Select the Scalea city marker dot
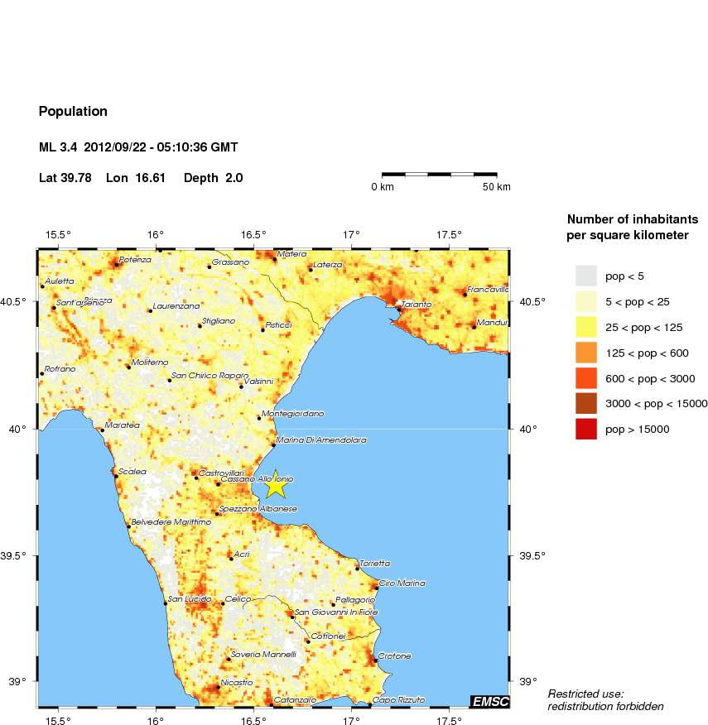708x725 pixels. [116, 476]
